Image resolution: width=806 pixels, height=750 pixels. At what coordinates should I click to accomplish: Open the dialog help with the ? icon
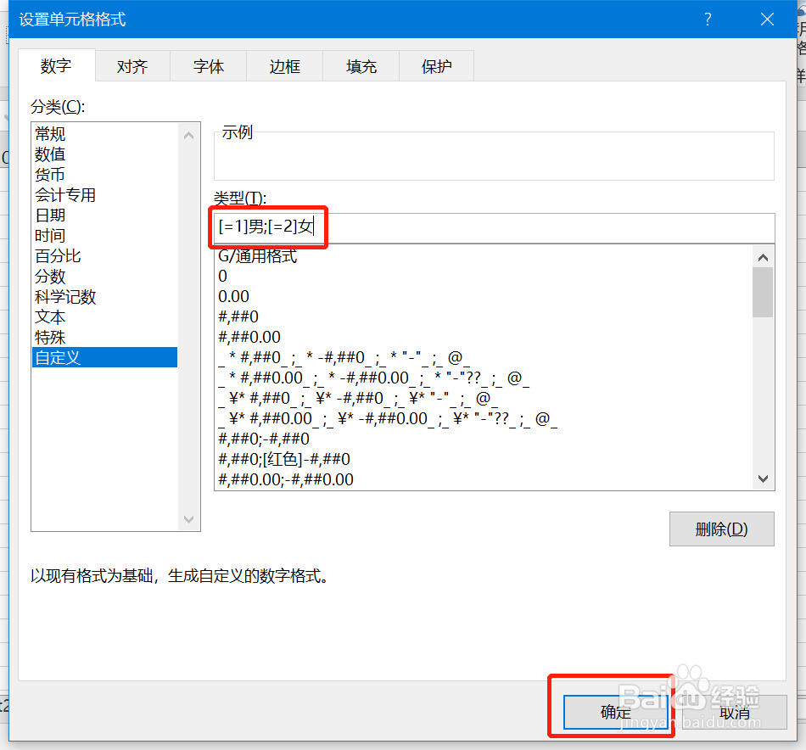[x=707, y=19]
